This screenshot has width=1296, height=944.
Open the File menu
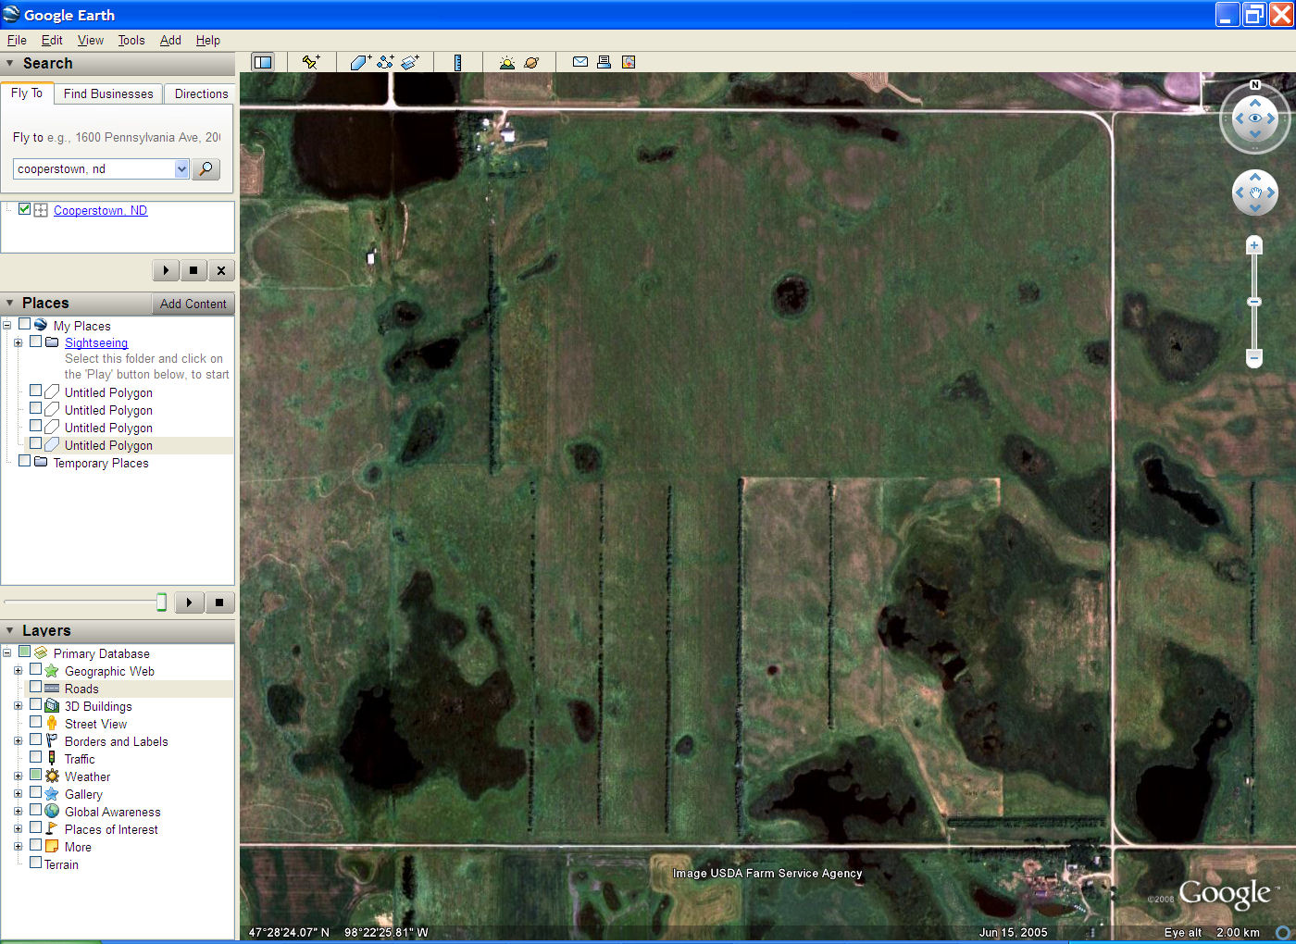click(x=17, y=40)
